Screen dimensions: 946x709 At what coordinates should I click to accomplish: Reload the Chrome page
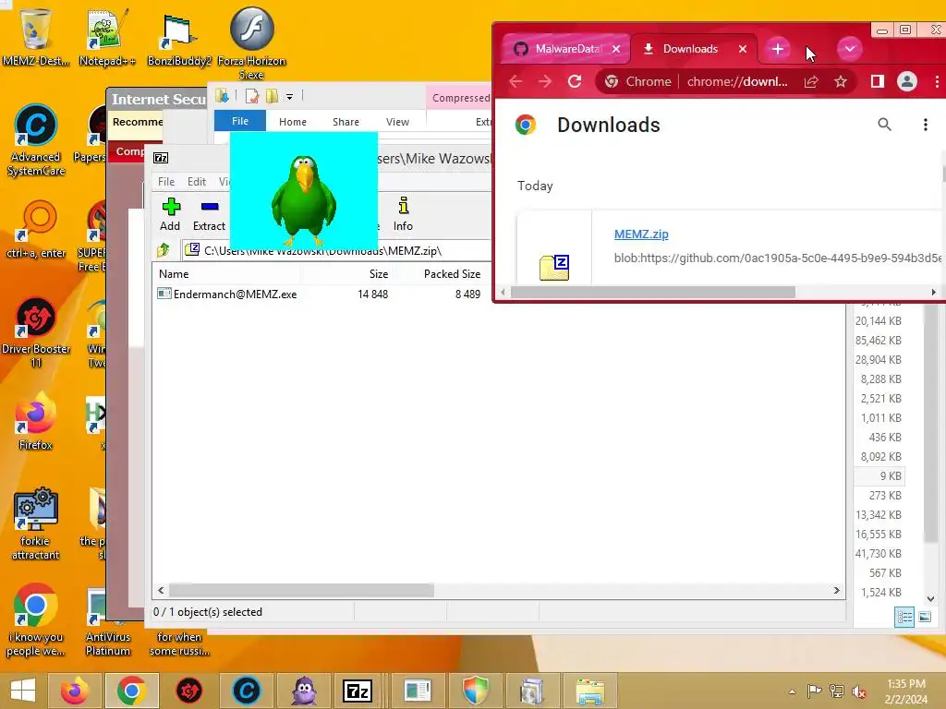pyautogui.click(x=575, y=81)
